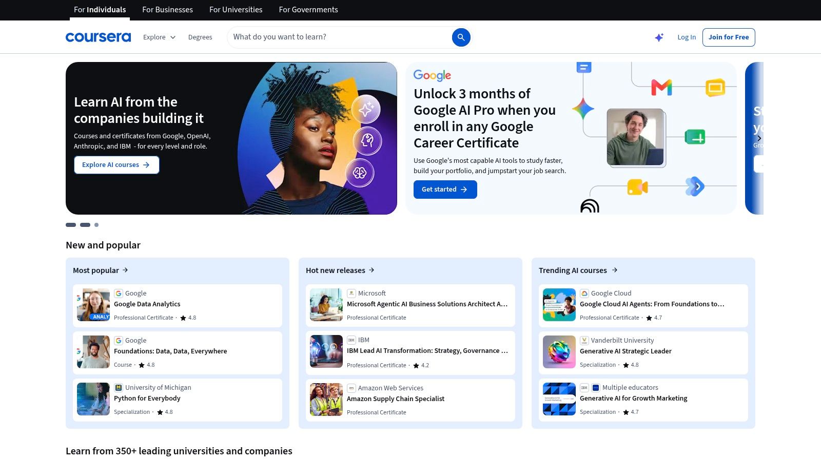Select the second carousel indicator dash
The width and height of the screenshot is (821, 461).
click(x=85, y=225)
